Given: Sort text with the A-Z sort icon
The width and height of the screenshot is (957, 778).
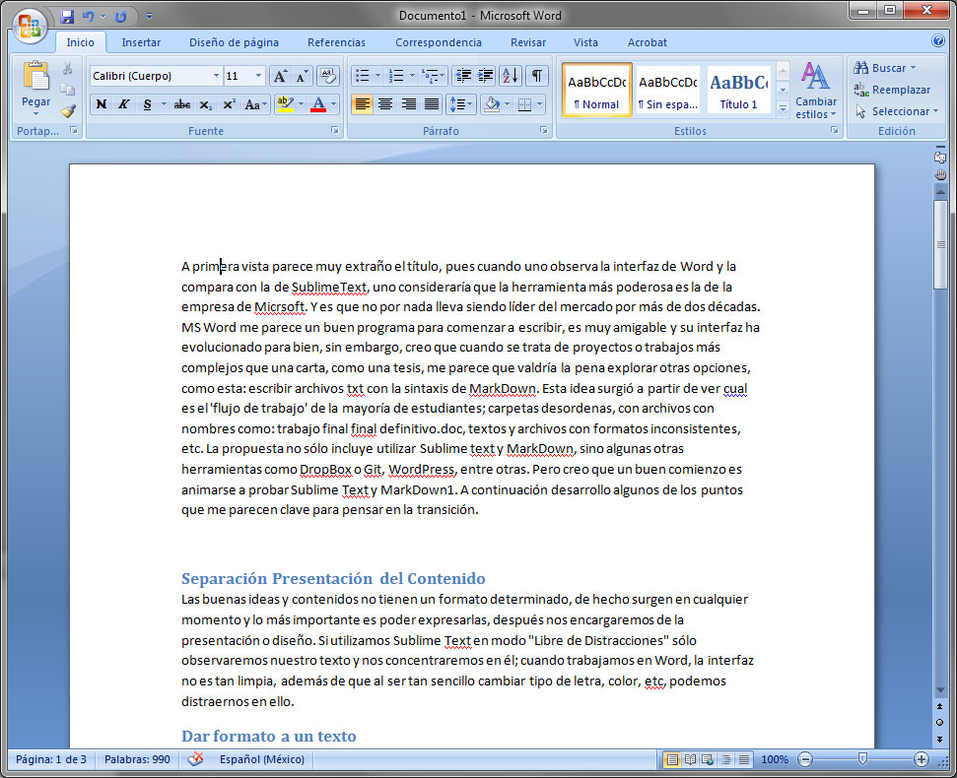Looking at the screenshot, I should pos(510,76).
